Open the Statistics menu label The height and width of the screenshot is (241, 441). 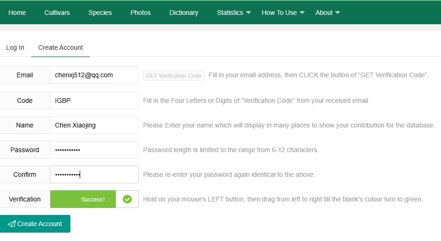[230, 13]
